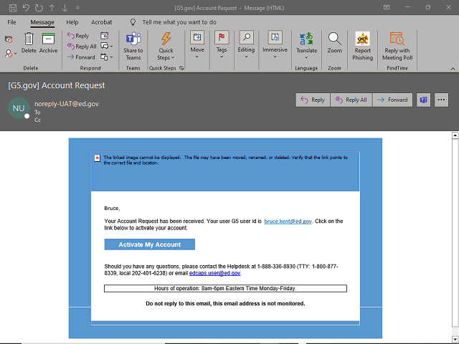Screen dimensions: 459x344
Task: Open the File menu
Action: [x=11, y=22]
